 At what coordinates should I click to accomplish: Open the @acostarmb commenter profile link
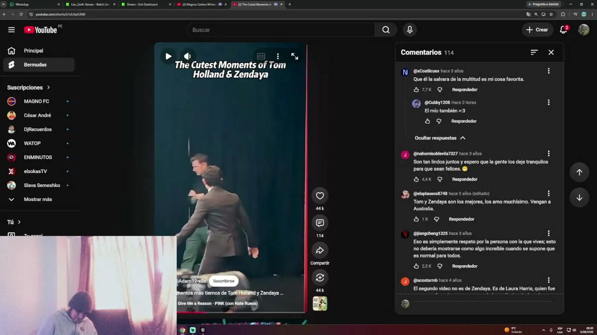click(x=425, y=281)
